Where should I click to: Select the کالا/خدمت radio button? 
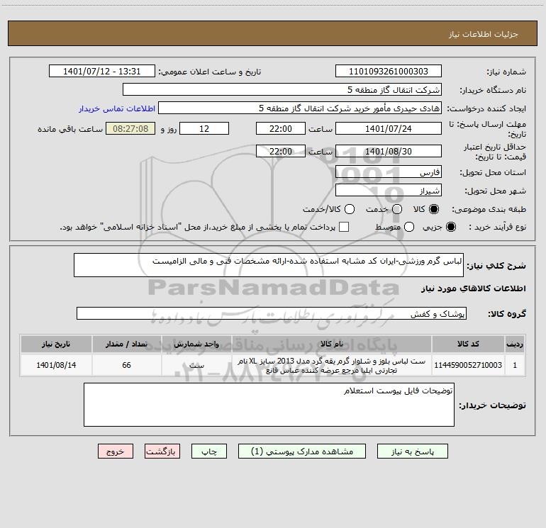[x=350, y=209]
